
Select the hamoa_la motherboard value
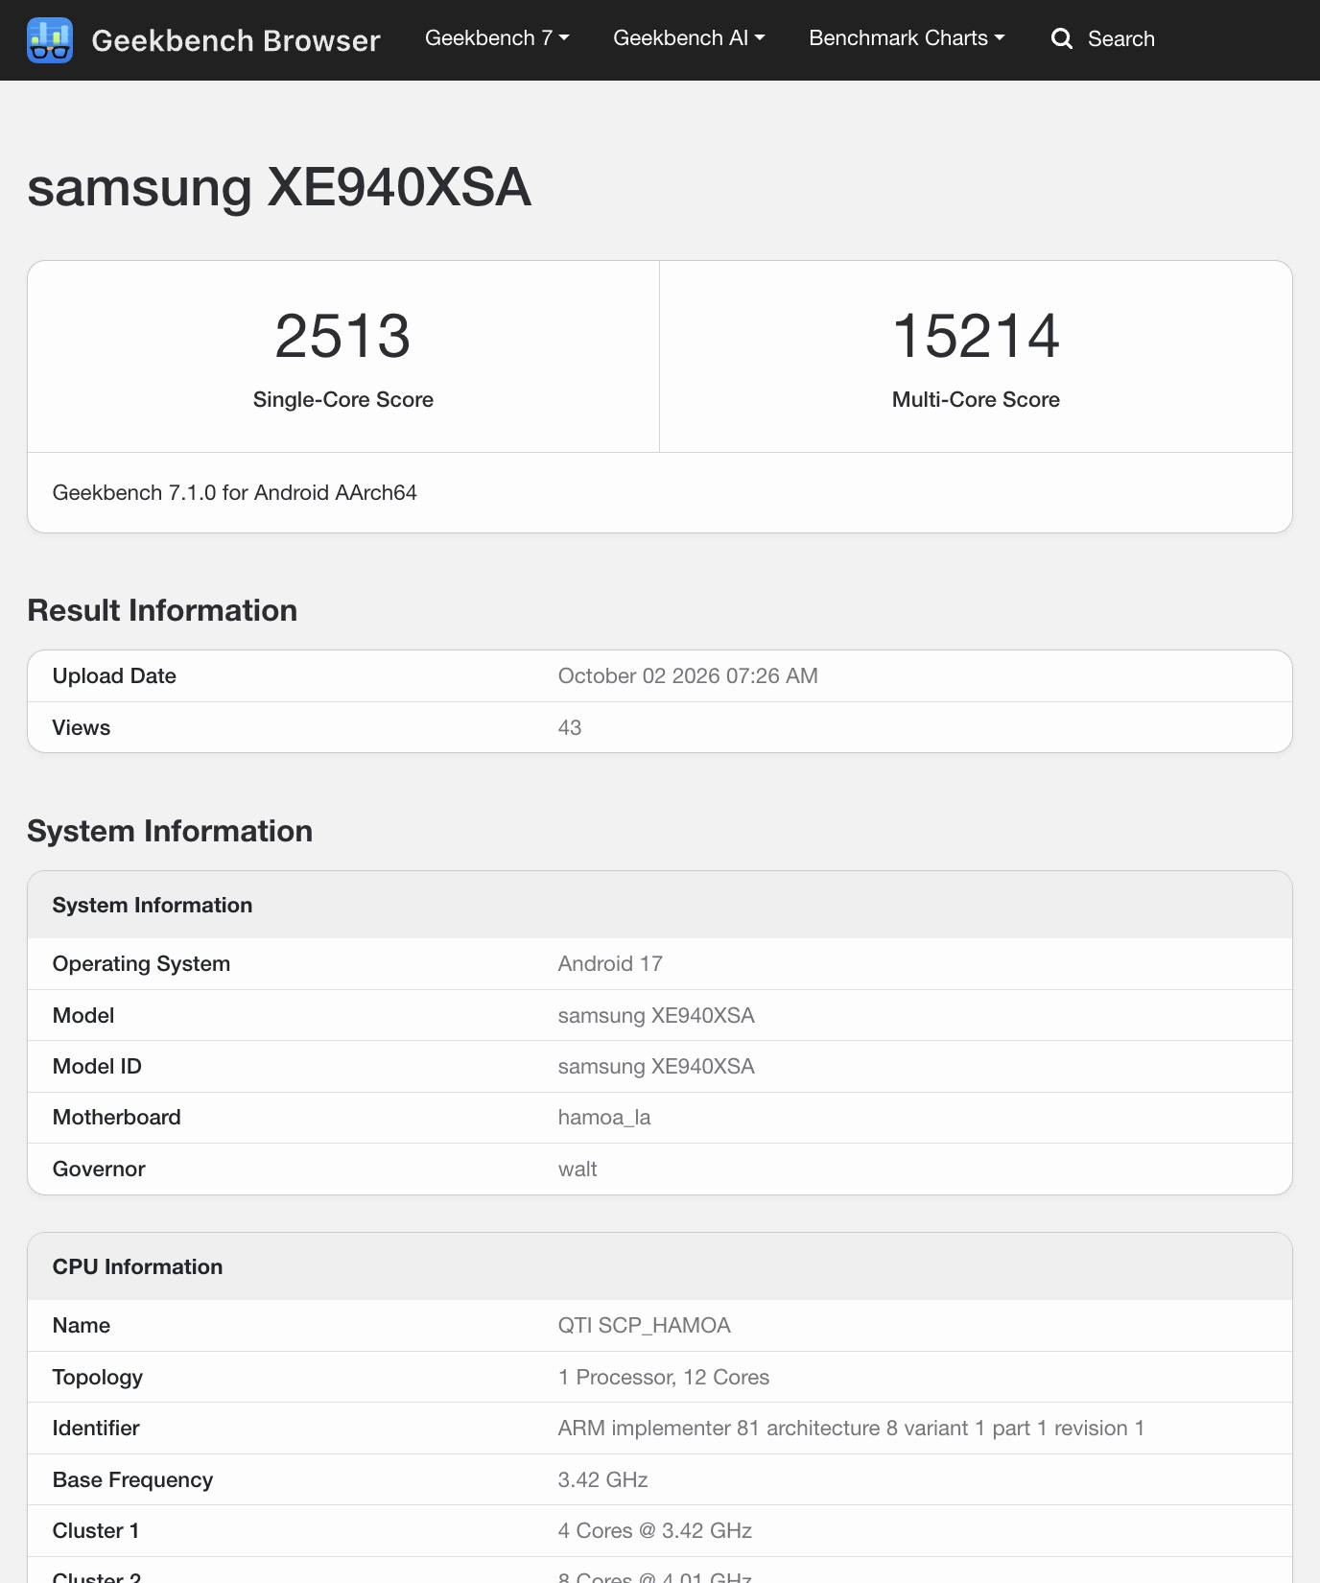tap(604, 1118)
